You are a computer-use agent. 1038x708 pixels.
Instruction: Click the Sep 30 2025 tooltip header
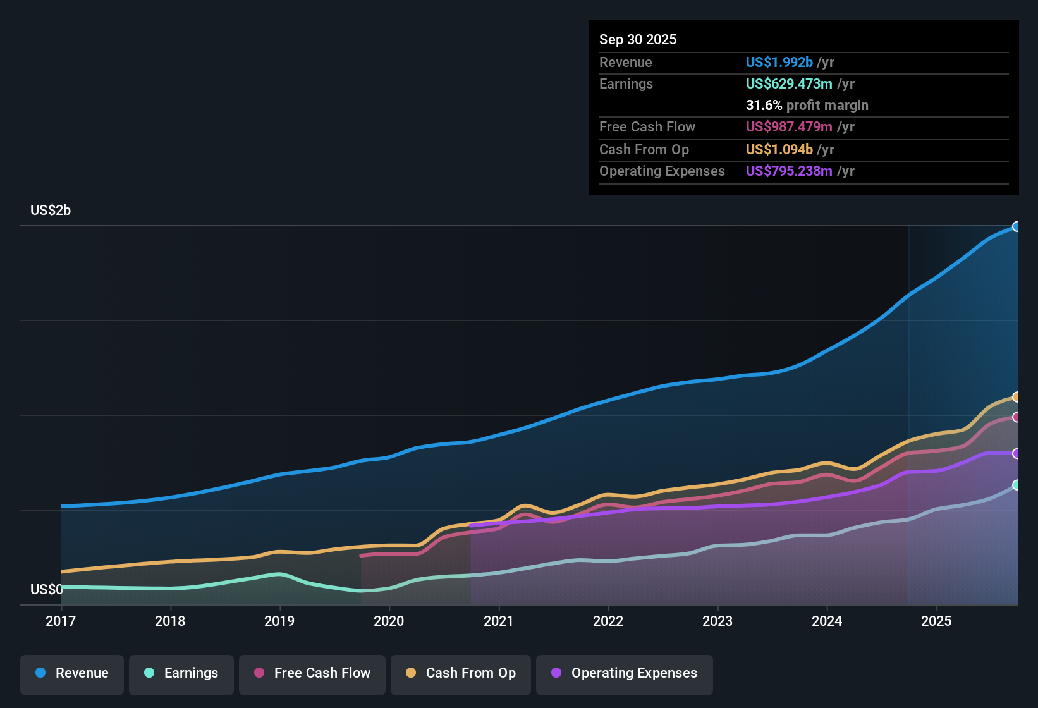click(x=638, y=39)
